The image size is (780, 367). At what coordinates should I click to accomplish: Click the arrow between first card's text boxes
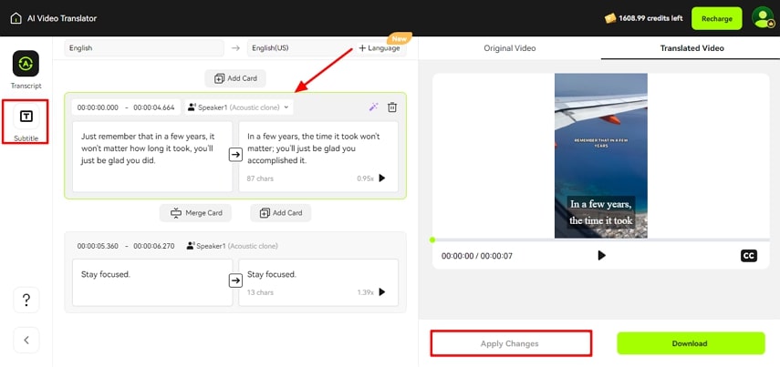click(x=235, y=156)
